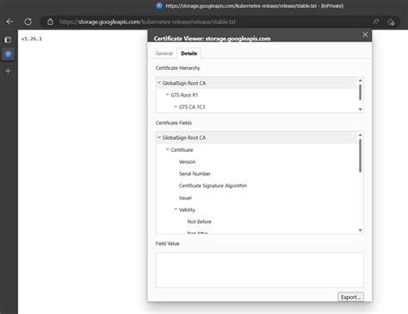Close the Certificate Viewer dialog
The image size is (408, 314).
[x=365, y=35]
